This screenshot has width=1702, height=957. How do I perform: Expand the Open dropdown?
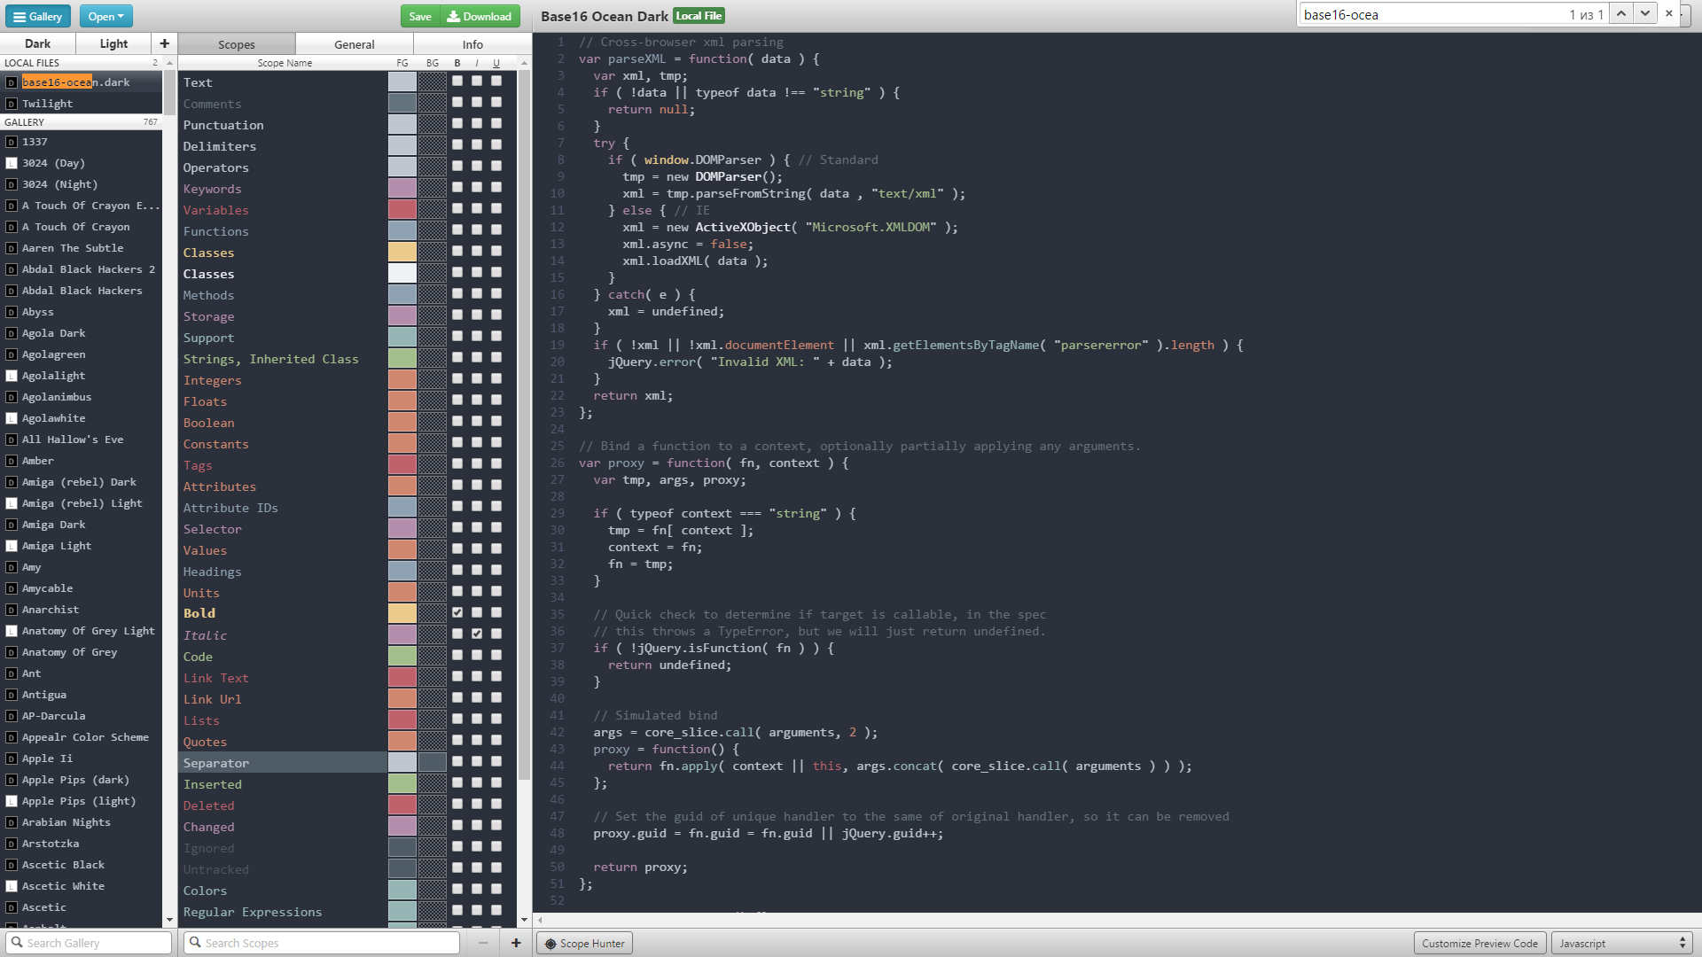[105, 16]
